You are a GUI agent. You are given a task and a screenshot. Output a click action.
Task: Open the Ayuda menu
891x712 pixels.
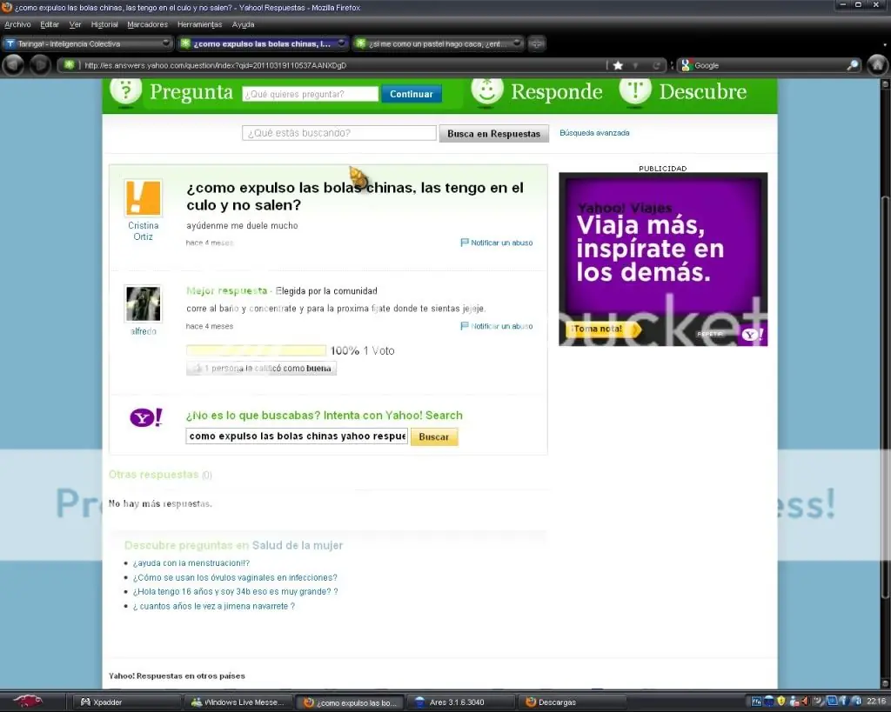[x=244, y=24]
